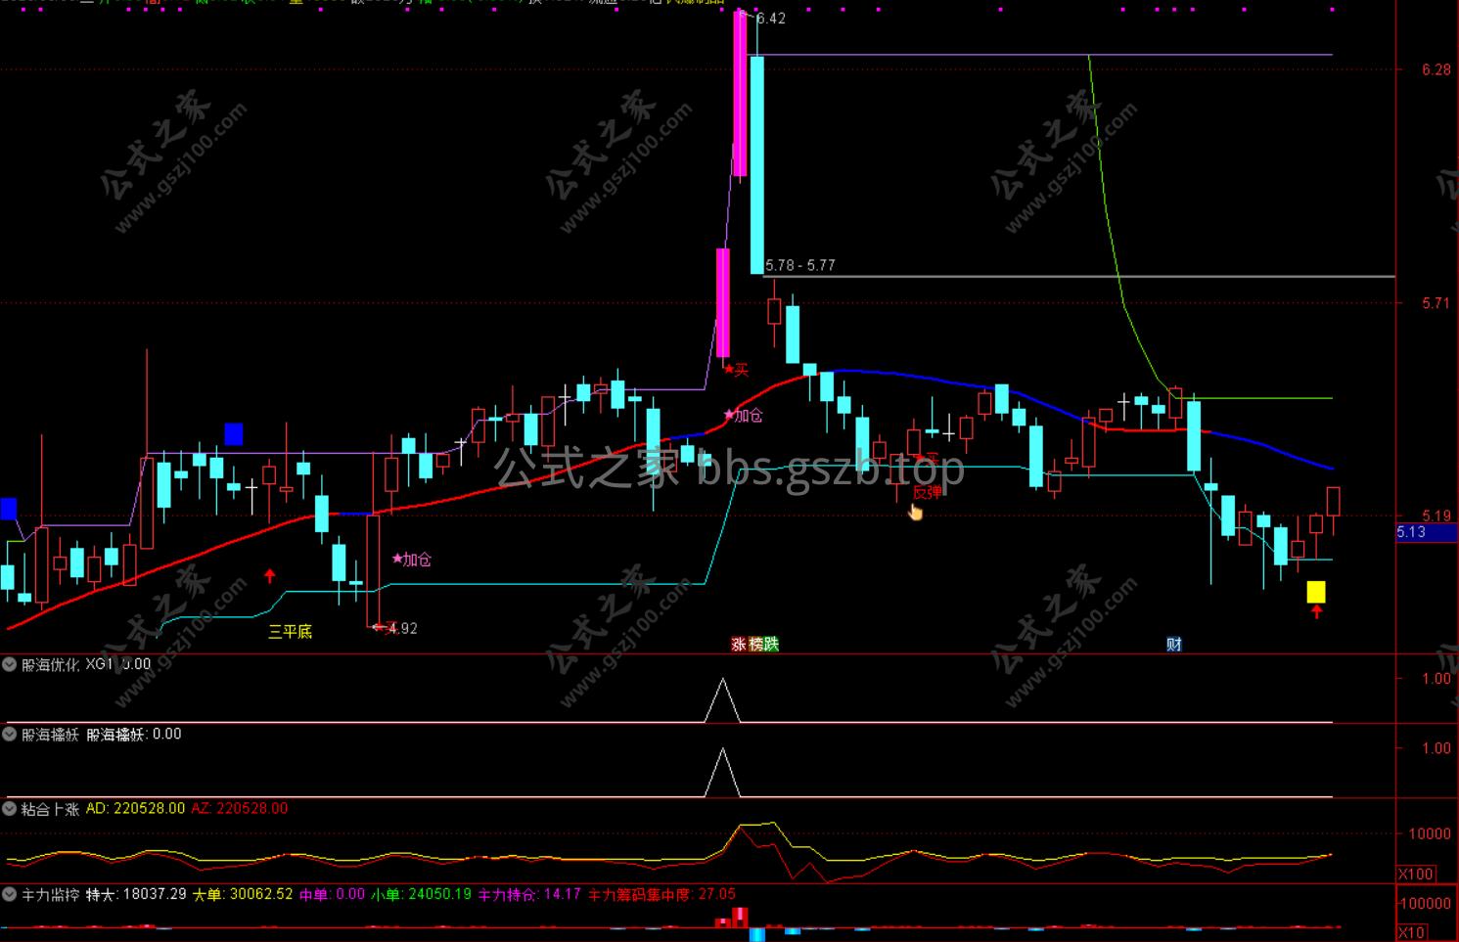This screenshot has height=942, width=1459.
Task: Click the 榜 marker icon
Action: (755, 644)
